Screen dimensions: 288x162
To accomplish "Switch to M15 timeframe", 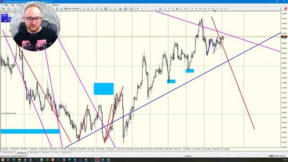I will [201, 9].
